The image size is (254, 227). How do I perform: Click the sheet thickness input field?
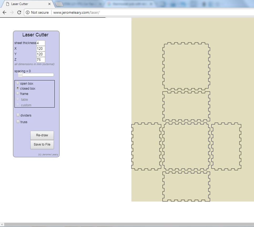pos(41,43)
